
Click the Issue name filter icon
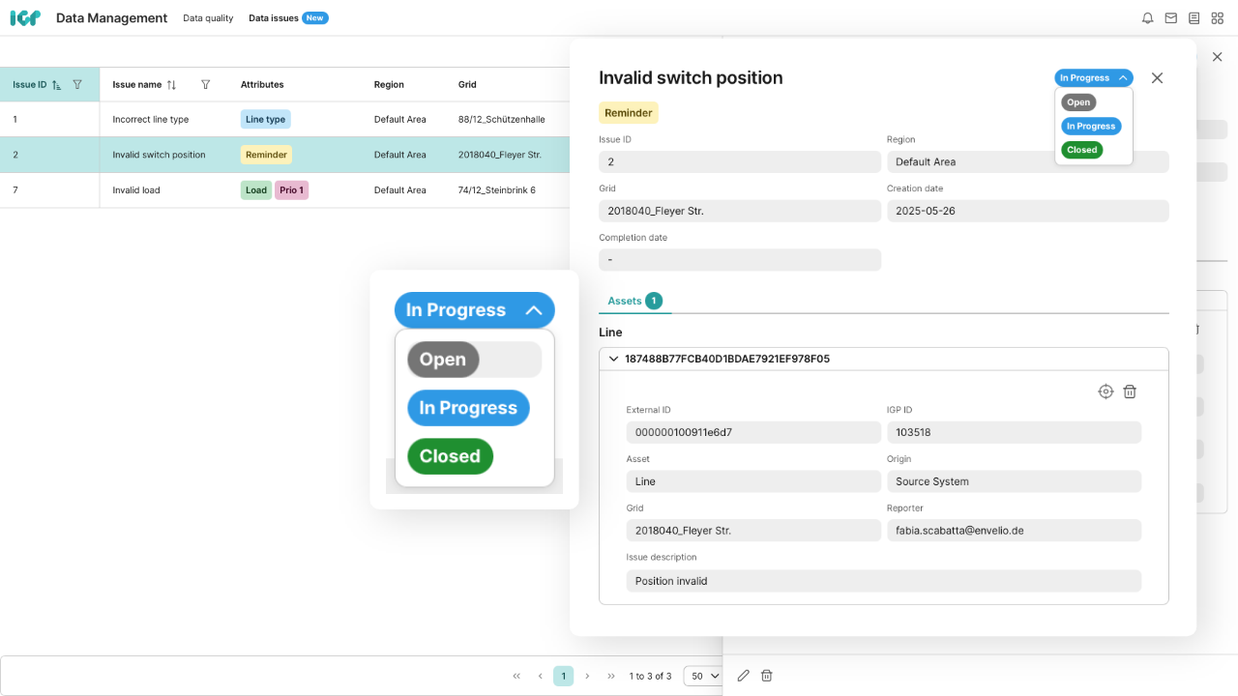tap(205, 85)
